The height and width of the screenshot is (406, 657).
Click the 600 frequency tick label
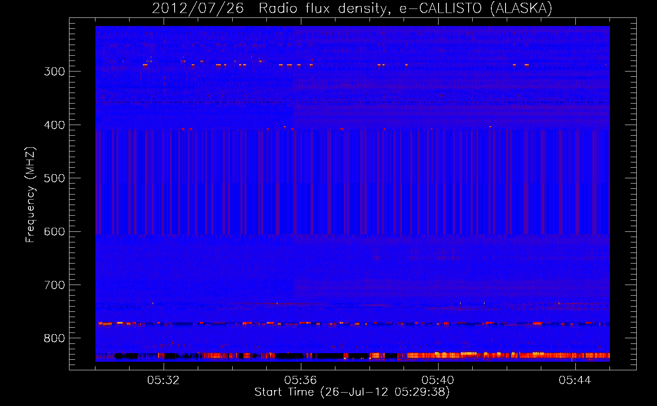coord(54,232)
